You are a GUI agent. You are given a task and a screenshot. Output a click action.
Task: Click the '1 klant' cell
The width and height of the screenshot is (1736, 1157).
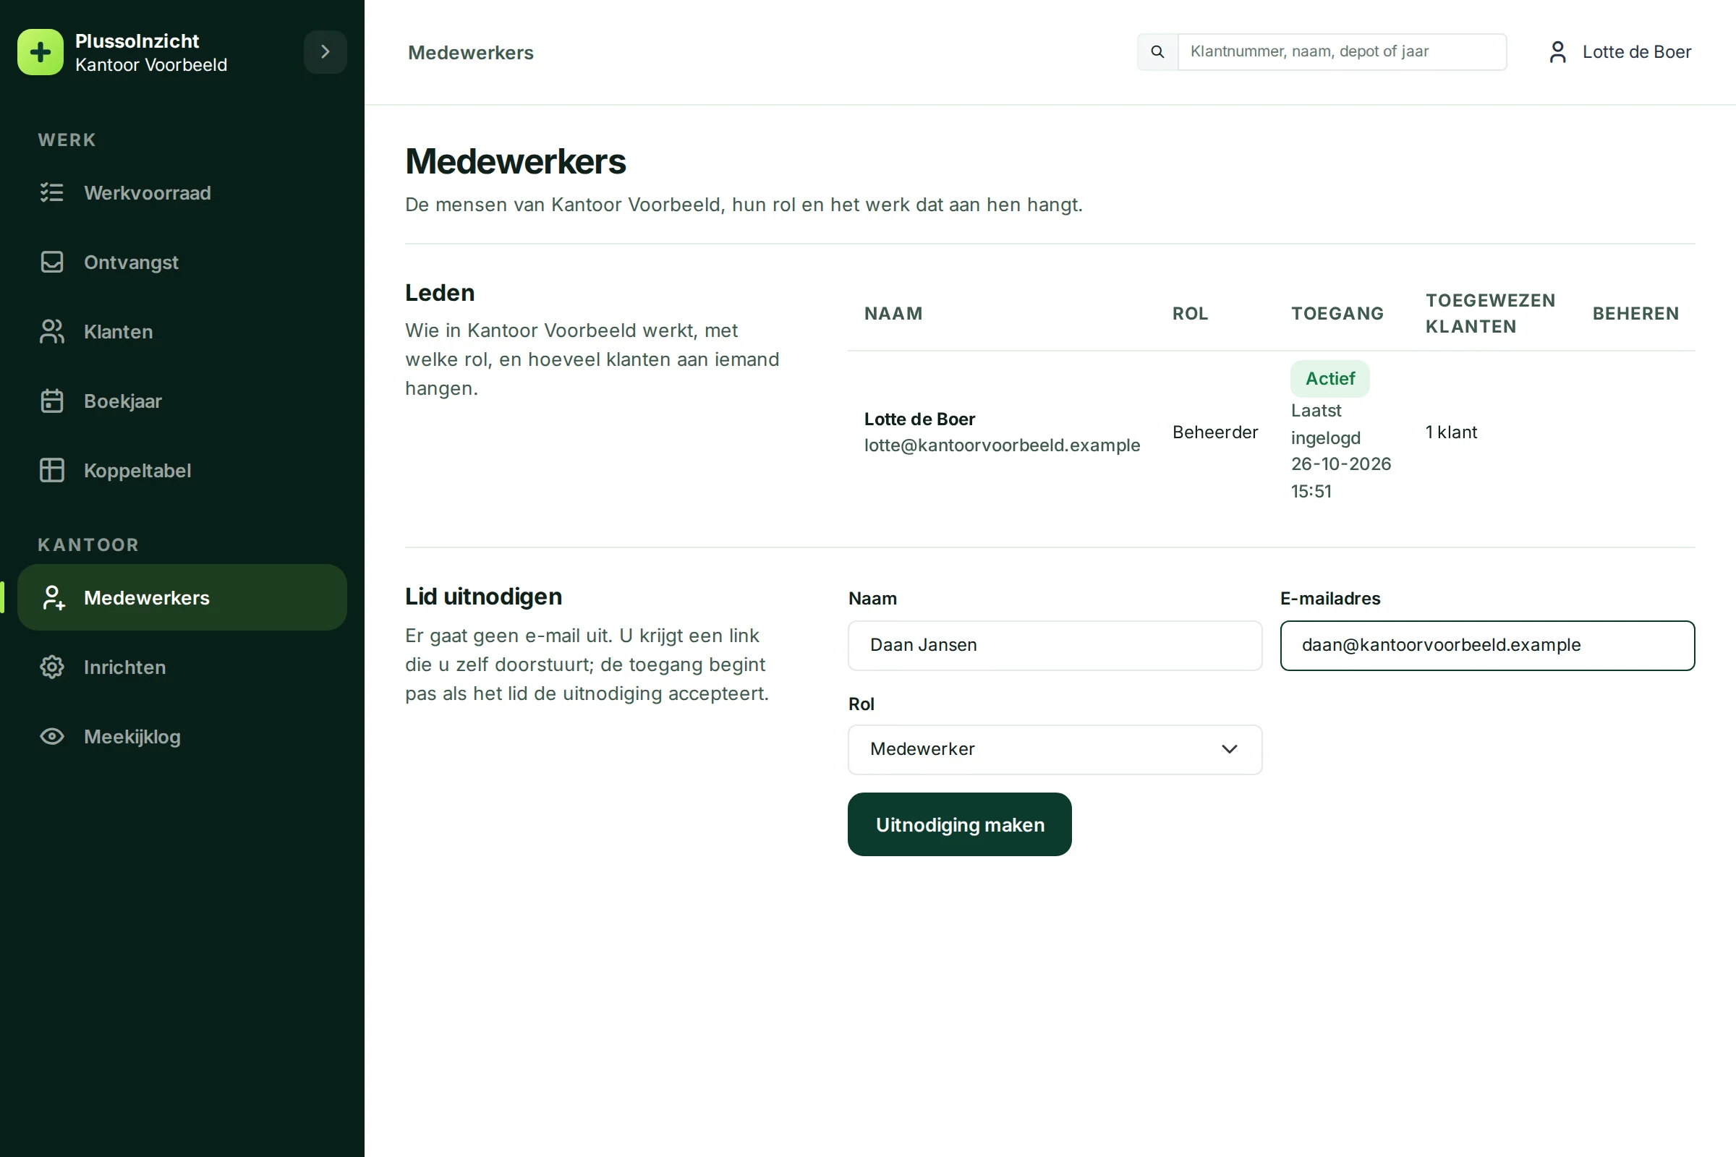tap(1451, 432)
